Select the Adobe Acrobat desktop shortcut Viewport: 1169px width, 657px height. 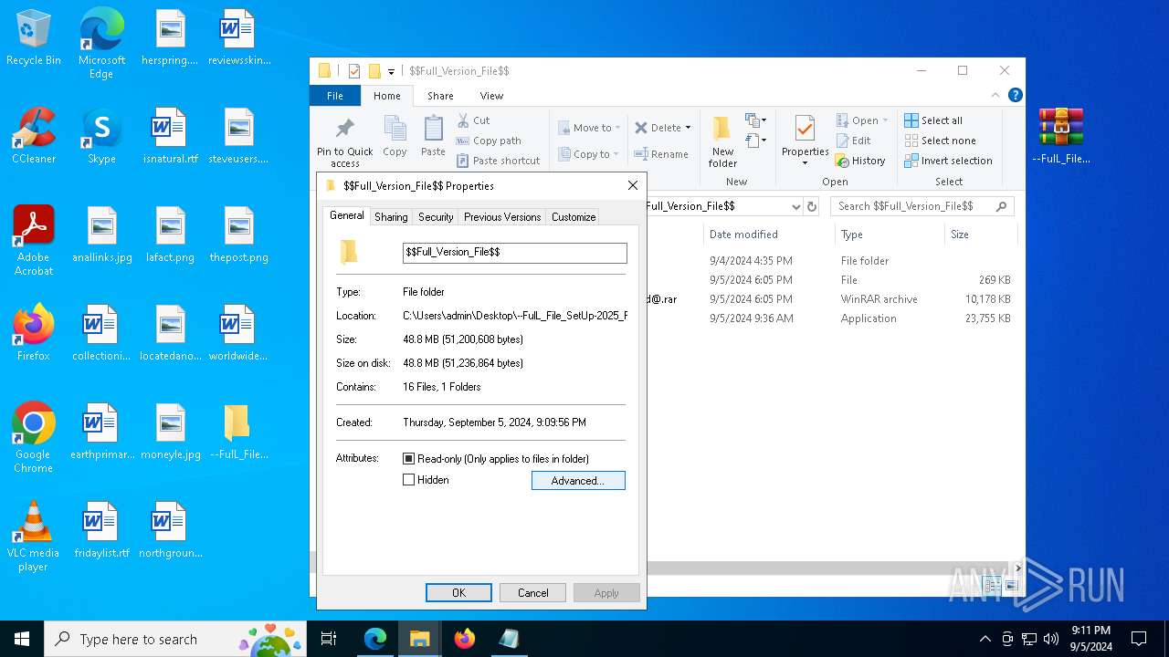click(34, 240)
